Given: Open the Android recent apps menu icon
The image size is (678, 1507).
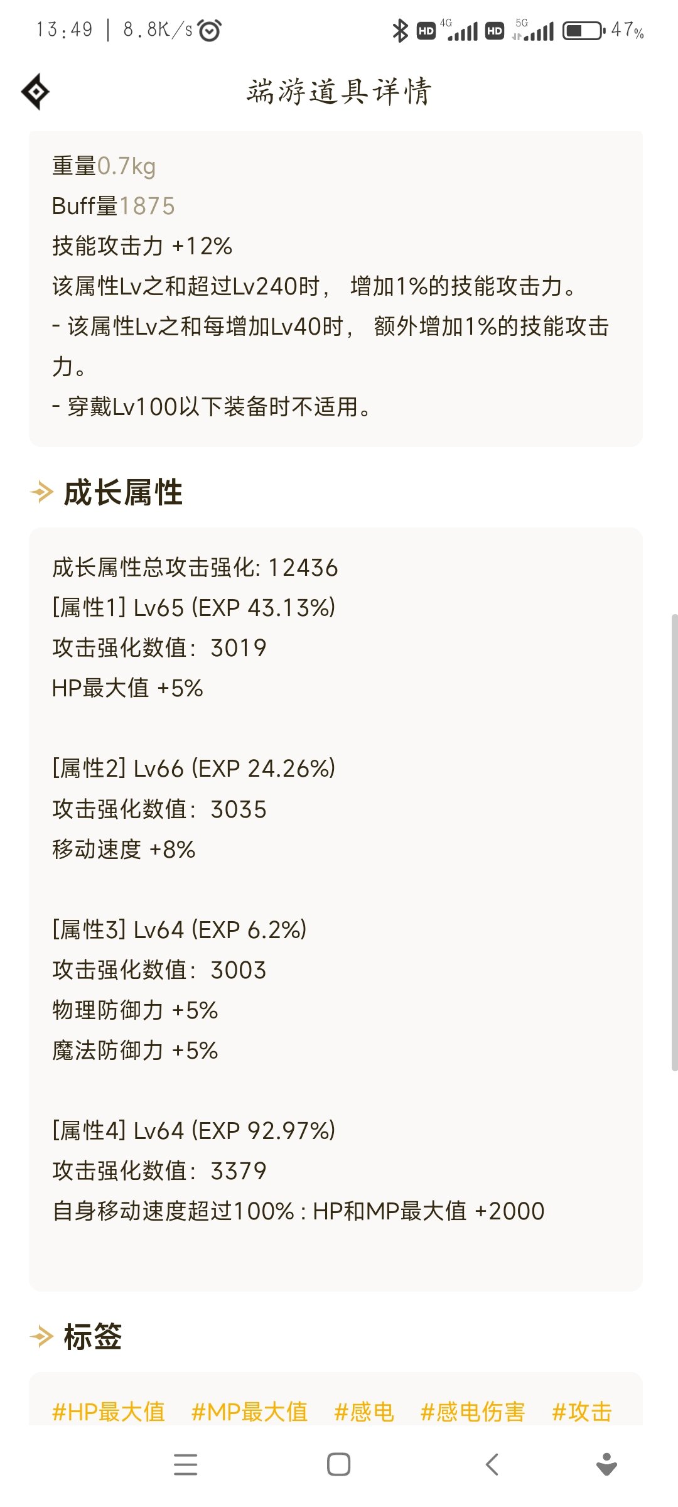Looking at the screenshot, I should pos(185,1464).
